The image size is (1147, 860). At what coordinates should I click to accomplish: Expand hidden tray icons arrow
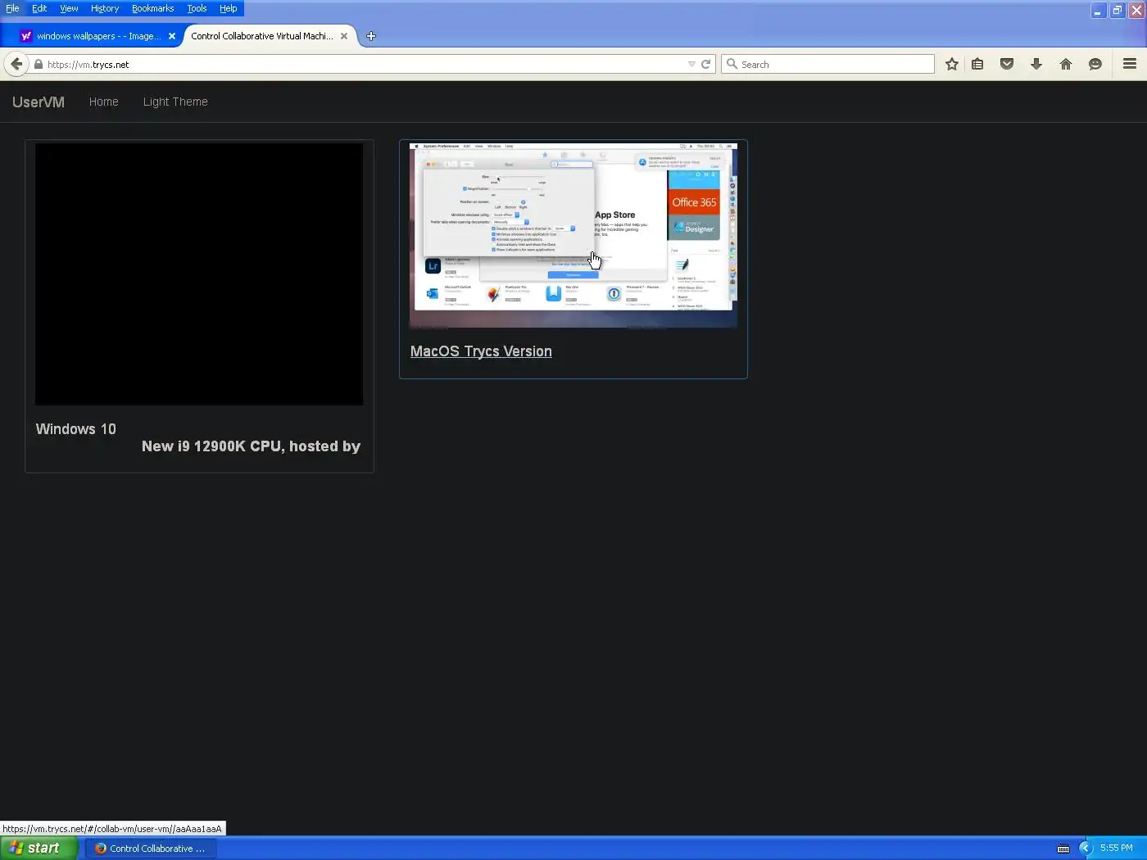[x=1086, y=849]
